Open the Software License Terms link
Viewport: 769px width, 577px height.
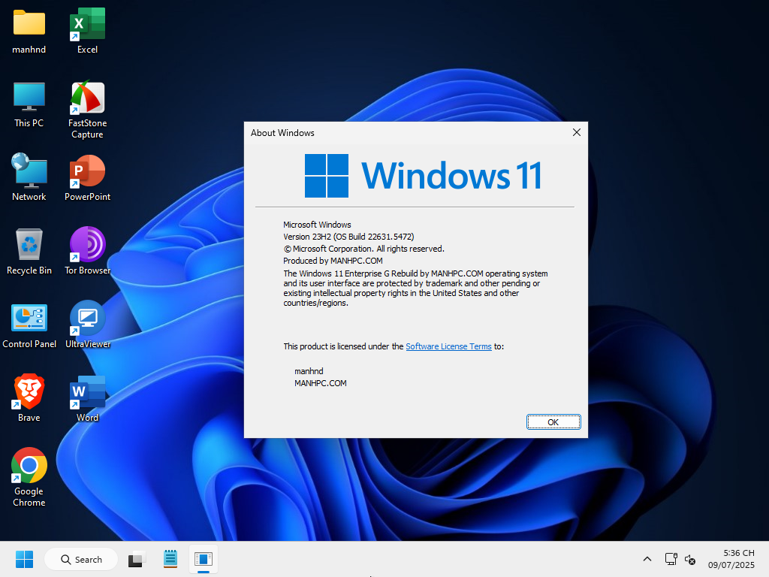[448, 346]
